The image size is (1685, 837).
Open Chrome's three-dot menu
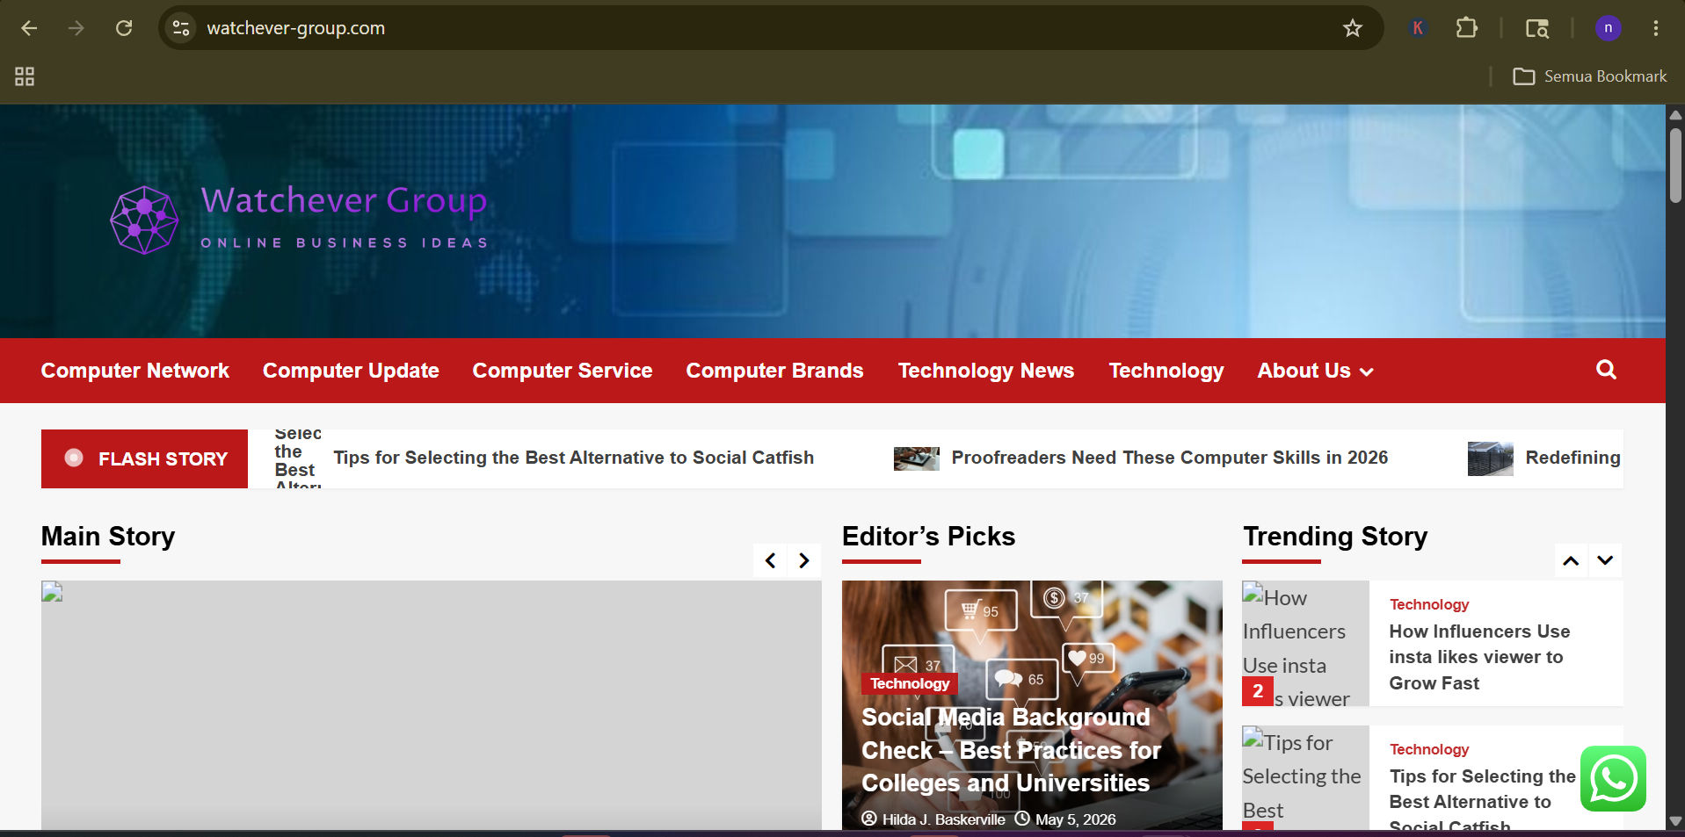pyautogui.click(x=1656, y=28)
